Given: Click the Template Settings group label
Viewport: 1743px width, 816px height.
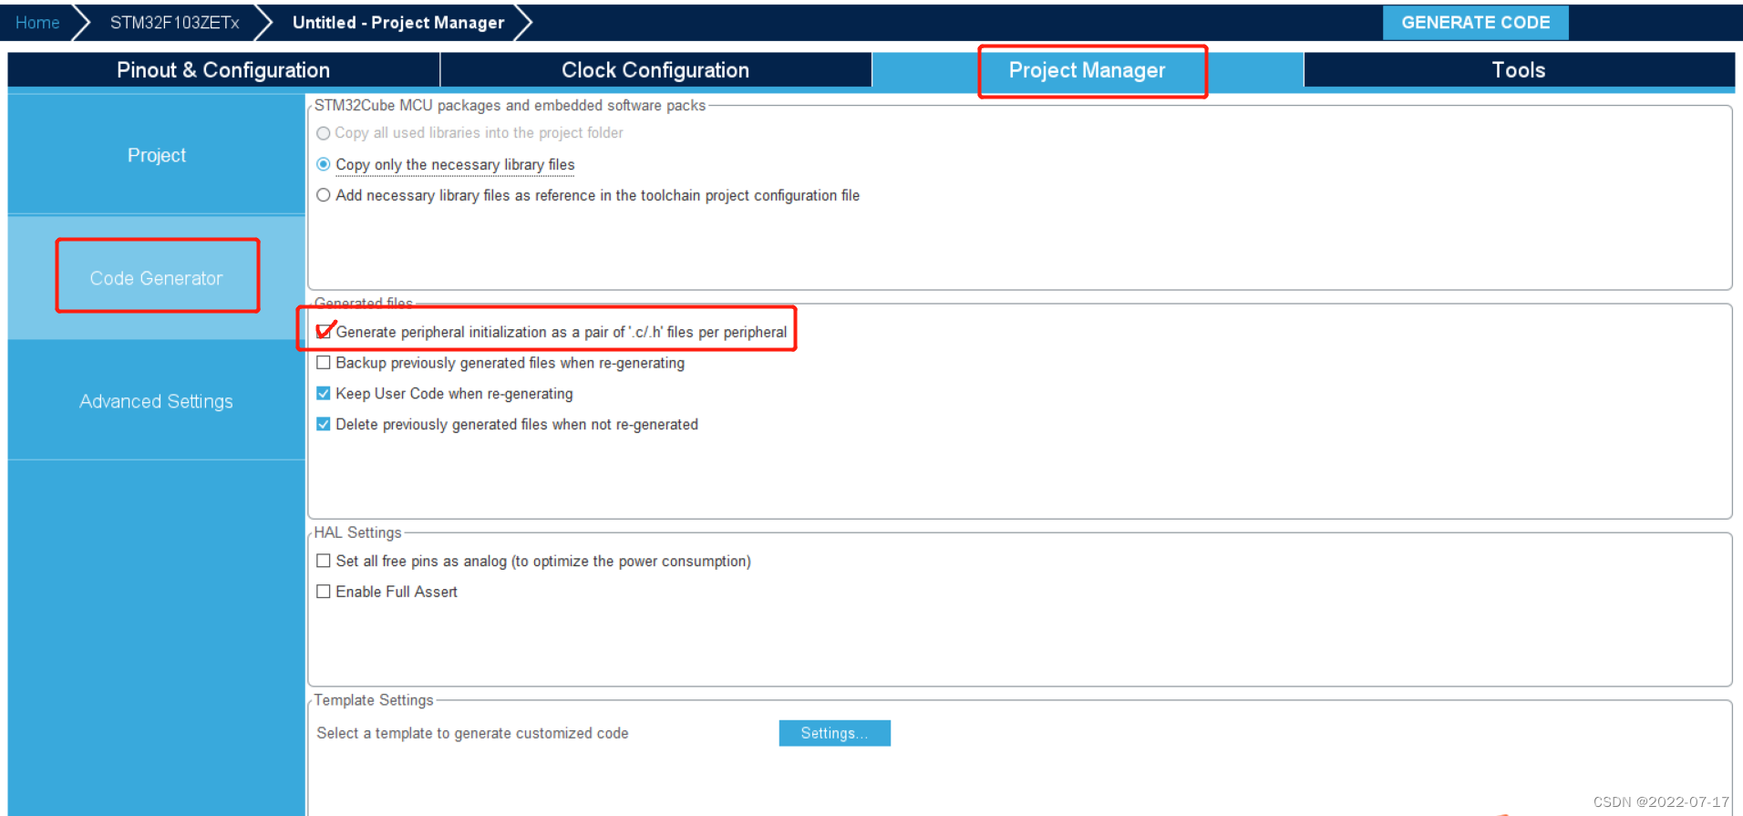Looking at the screenshot, I should pyautogui.click(x=374, y=700).
